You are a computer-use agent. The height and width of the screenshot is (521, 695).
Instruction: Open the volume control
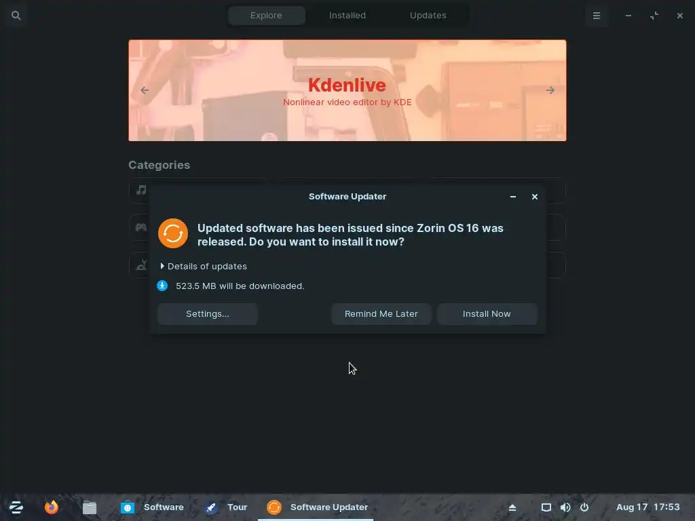pyautogui.click(x=565, y=507)
